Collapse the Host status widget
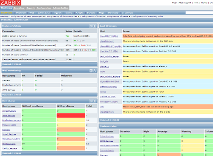Image resolution: width=213 pixels, height=156 pixels. pyautogui.click(x=95, y=101)
